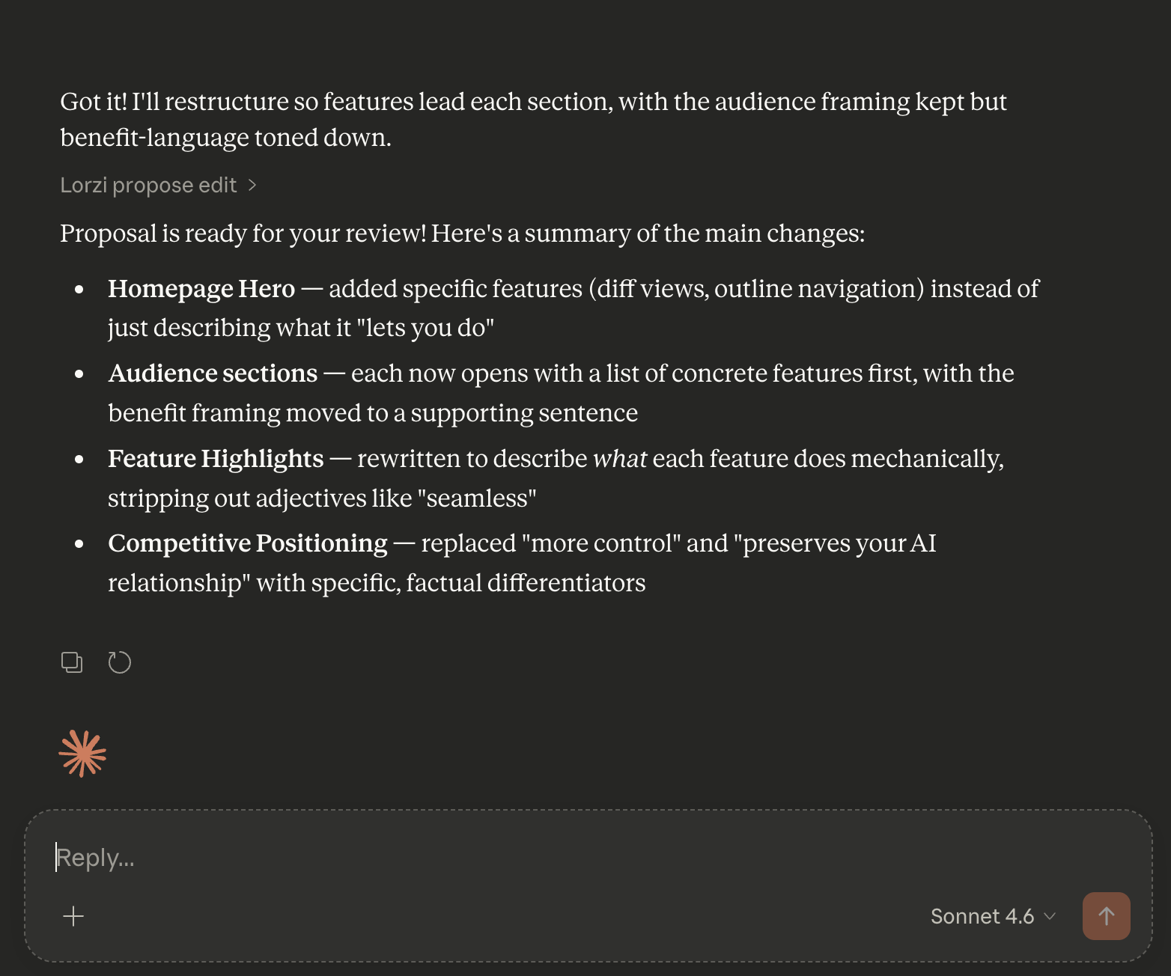
Task: Click the orange Claude sunburst icon
Action: pyautogui.click(x=83, y=754)
